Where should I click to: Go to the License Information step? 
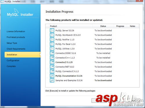click(16, 31)
